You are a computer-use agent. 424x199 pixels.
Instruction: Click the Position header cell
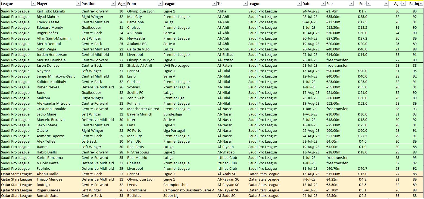[x=96, y=4]
